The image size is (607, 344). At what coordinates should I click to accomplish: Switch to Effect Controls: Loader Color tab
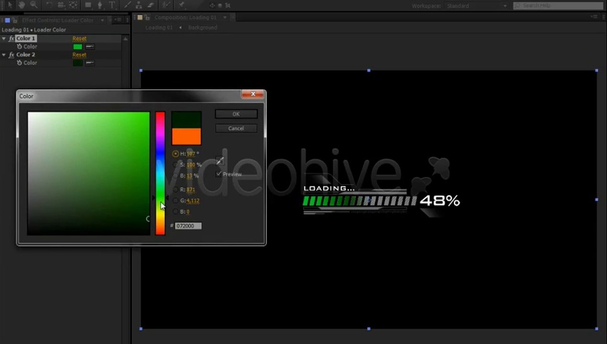pos(58,20)
